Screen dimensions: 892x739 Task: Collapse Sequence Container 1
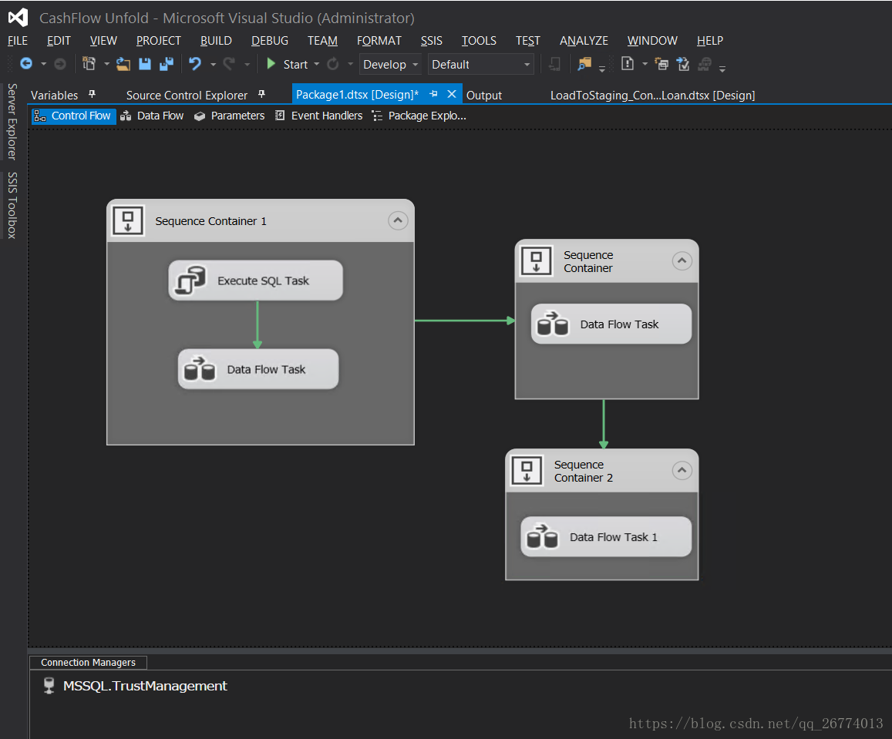pyautogui.click(x=398, y=220)
